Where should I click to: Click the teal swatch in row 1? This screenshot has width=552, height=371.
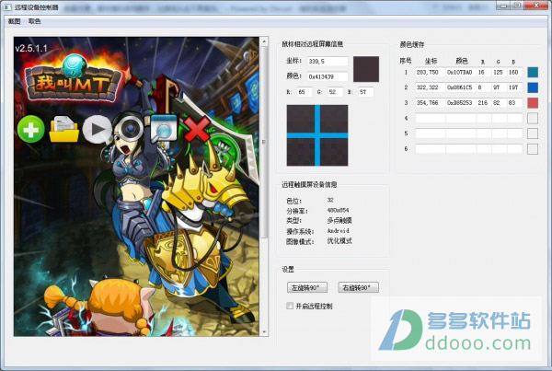pos(533,72)
